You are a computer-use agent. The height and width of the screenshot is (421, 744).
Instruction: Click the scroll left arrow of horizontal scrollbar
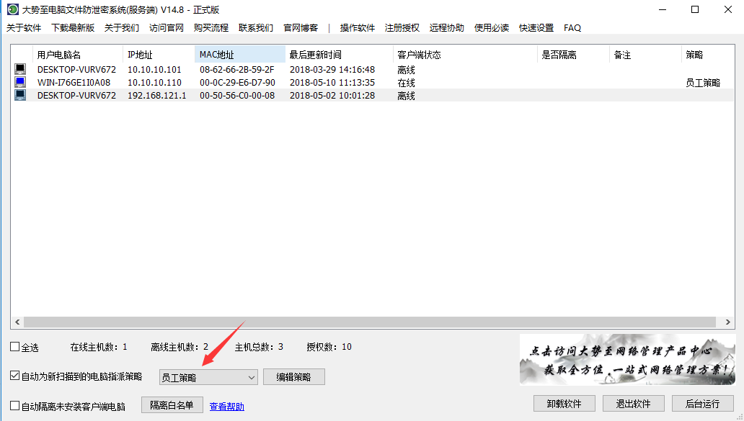point(17,322)
